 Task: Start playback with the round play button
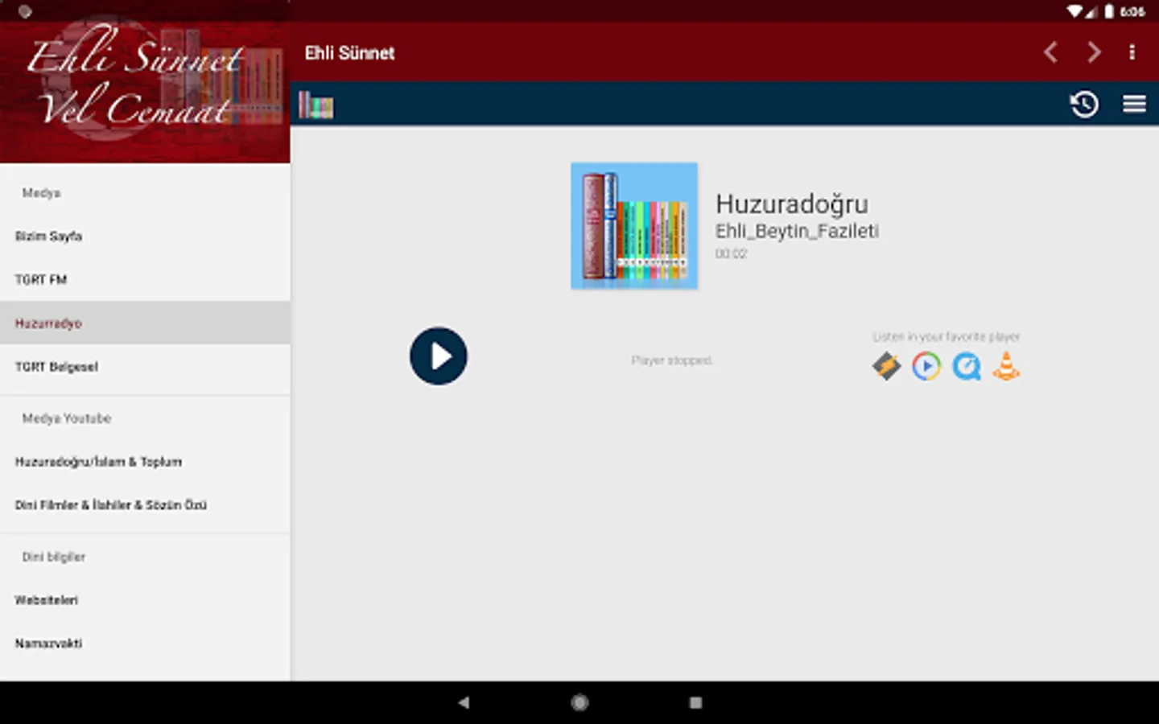[x=438, y=356]
